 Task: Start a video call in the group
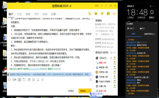pyautogui.click(x=96, y=14)
